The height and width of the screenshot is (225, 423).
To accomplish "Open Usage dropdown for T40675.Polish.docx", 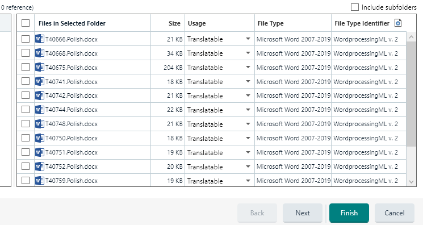I will pyautogui.click(x=248, y=67).
